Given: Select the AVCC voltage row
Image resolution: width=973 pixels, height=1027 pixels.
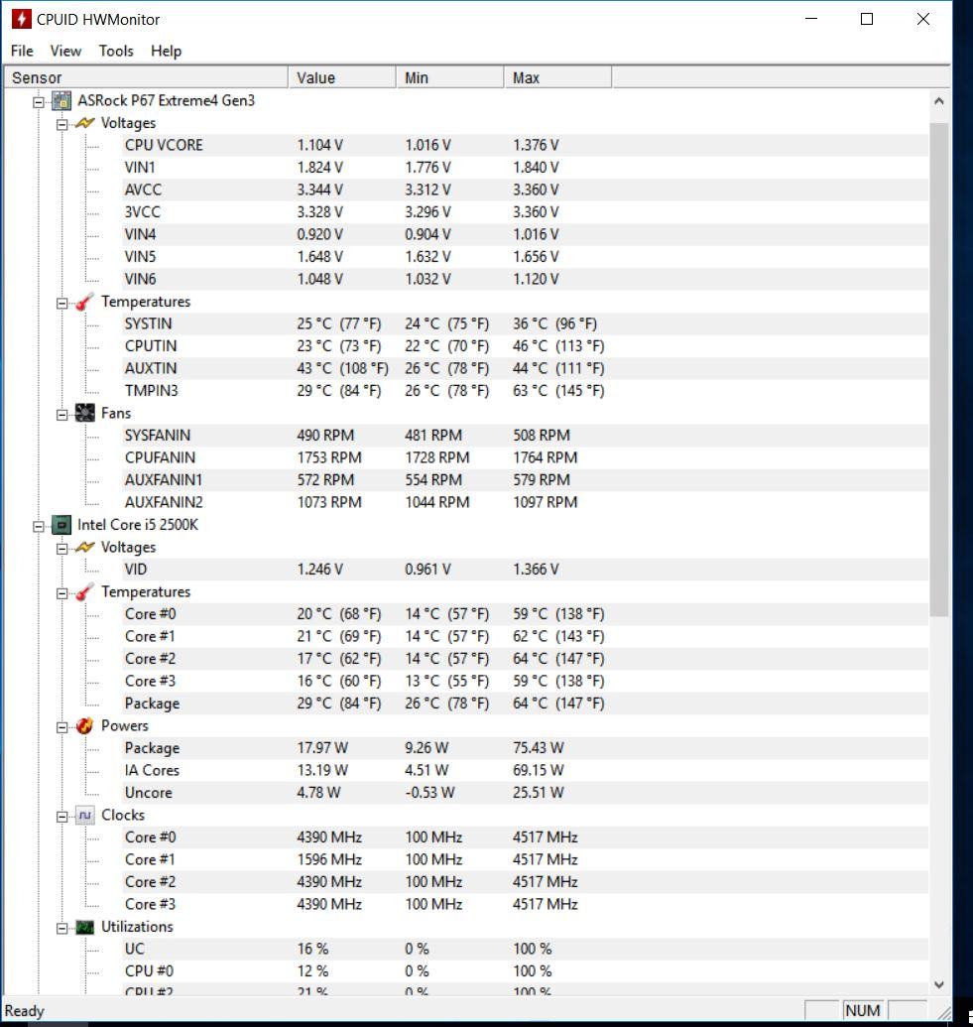Looking at the screenshot, I should (525, 190).
